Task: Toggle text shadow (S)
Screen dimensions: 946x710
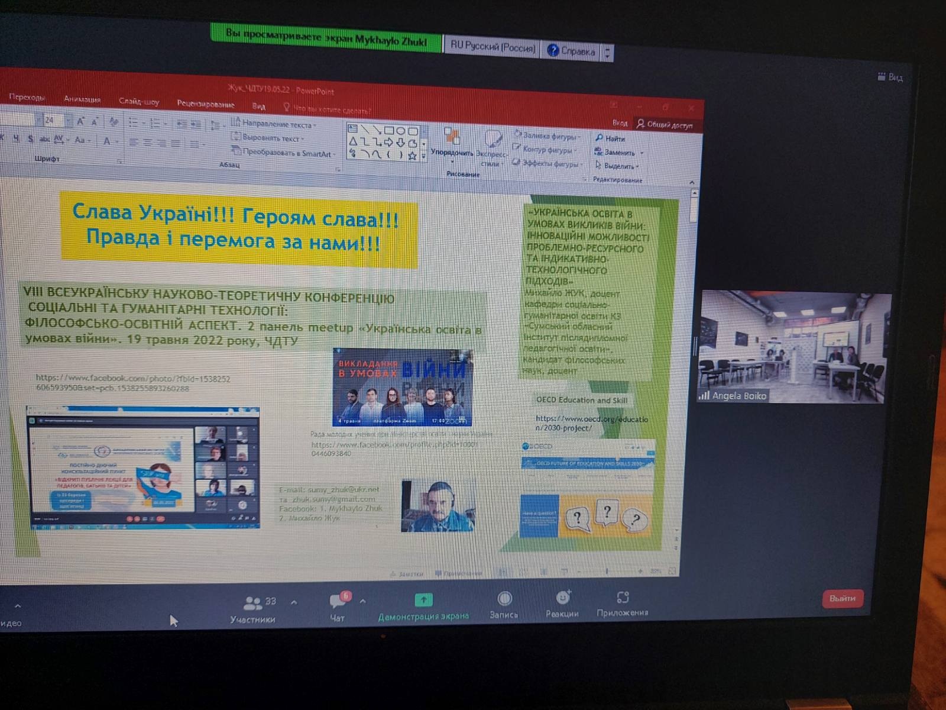Action: click(30, 138)
